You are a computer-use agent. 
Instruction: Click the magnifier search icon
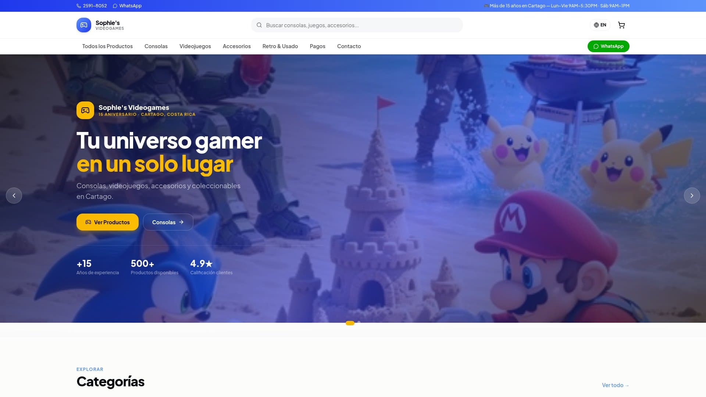[x=259, y=25]
